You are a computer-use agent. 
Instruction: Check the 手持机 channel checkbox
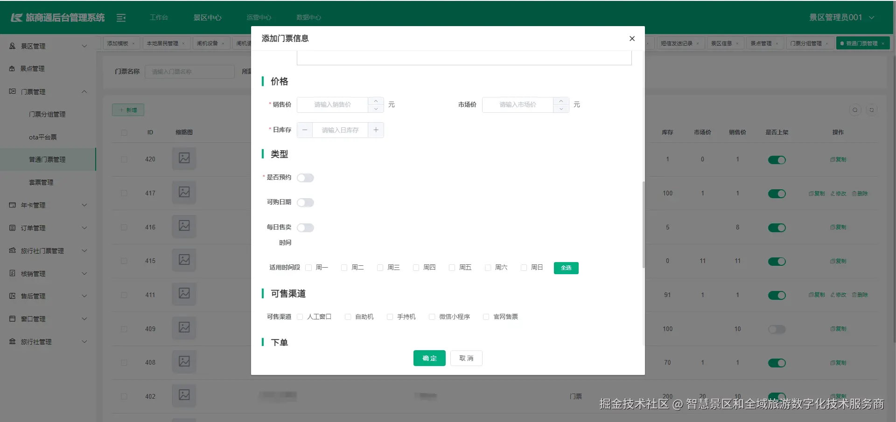[390, 317]
